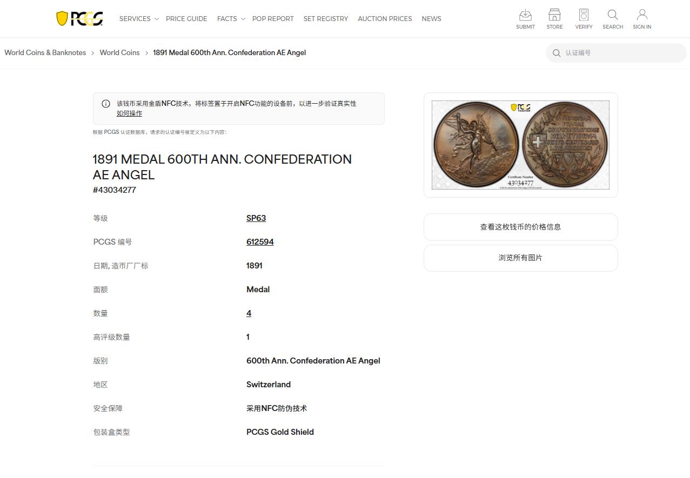Expand the FACTS dropdown menu
The image size is (690, 478).
[227, 18]
